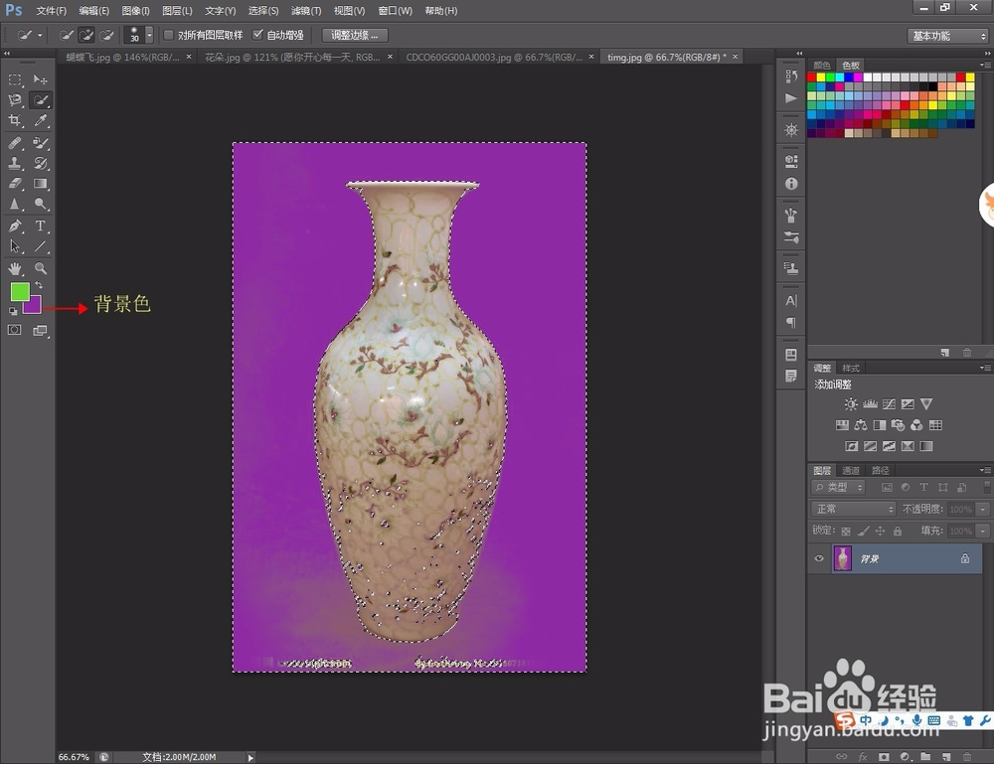Select the Pen tool
This screenshot has width=994, height=764.
[x=15, y=227]
